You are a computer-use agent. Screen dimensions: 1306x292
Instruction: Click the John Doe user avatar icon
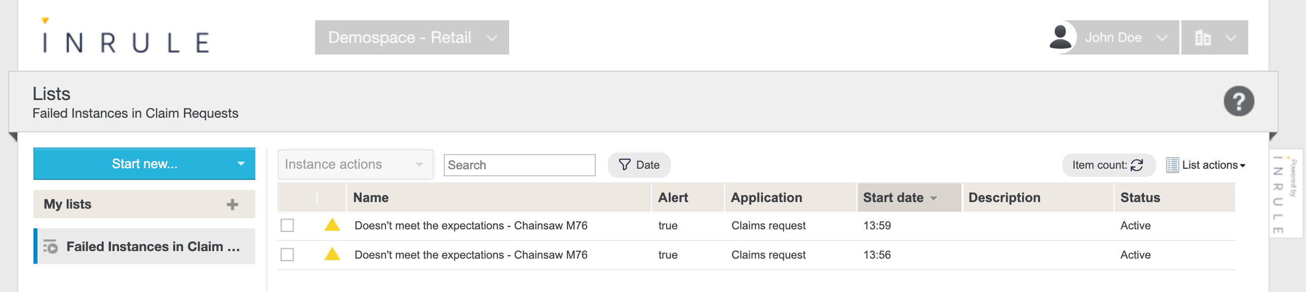(1061, 37)
